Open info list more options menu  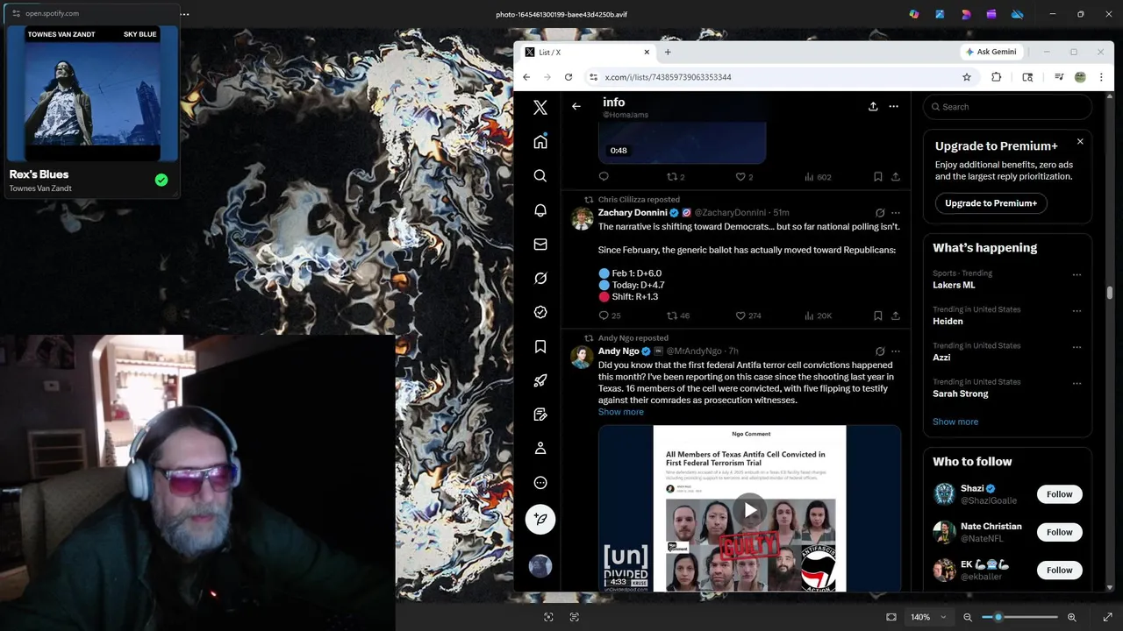[x=893, y=106]
